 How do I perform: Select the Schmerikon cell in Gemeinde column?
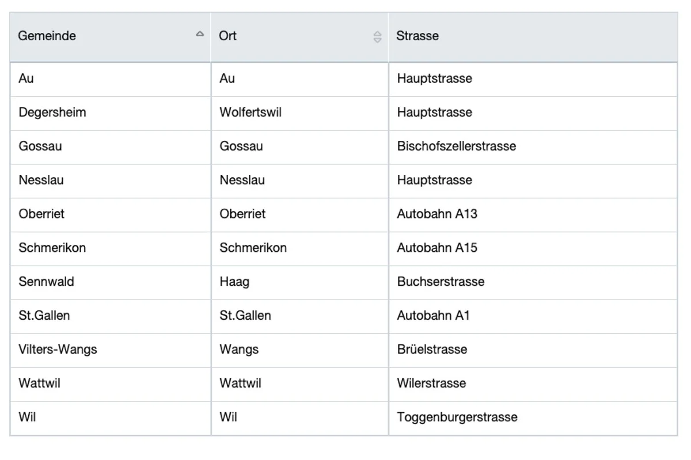(111, 248)
